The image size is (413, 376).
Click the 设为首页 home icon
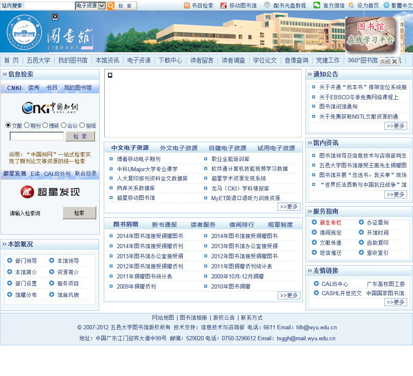pos(351,5)
